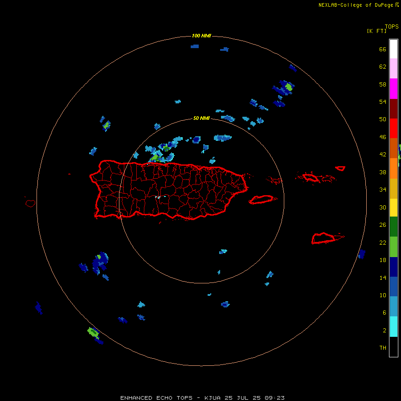Click the 50 NMI range ring label
Image resolution: width=401 pixels, height=401 pixels.
[201, 118]
